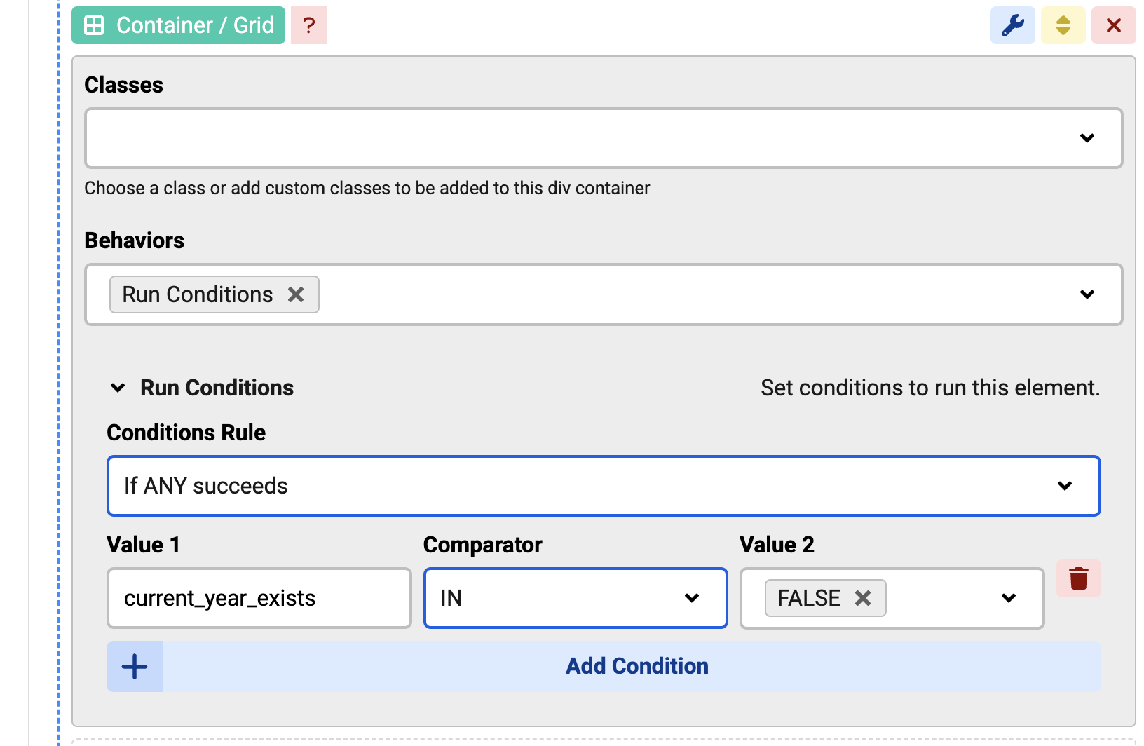Collapse the Run Conditions section
1144x746 pixels.
tap(118, 388)
